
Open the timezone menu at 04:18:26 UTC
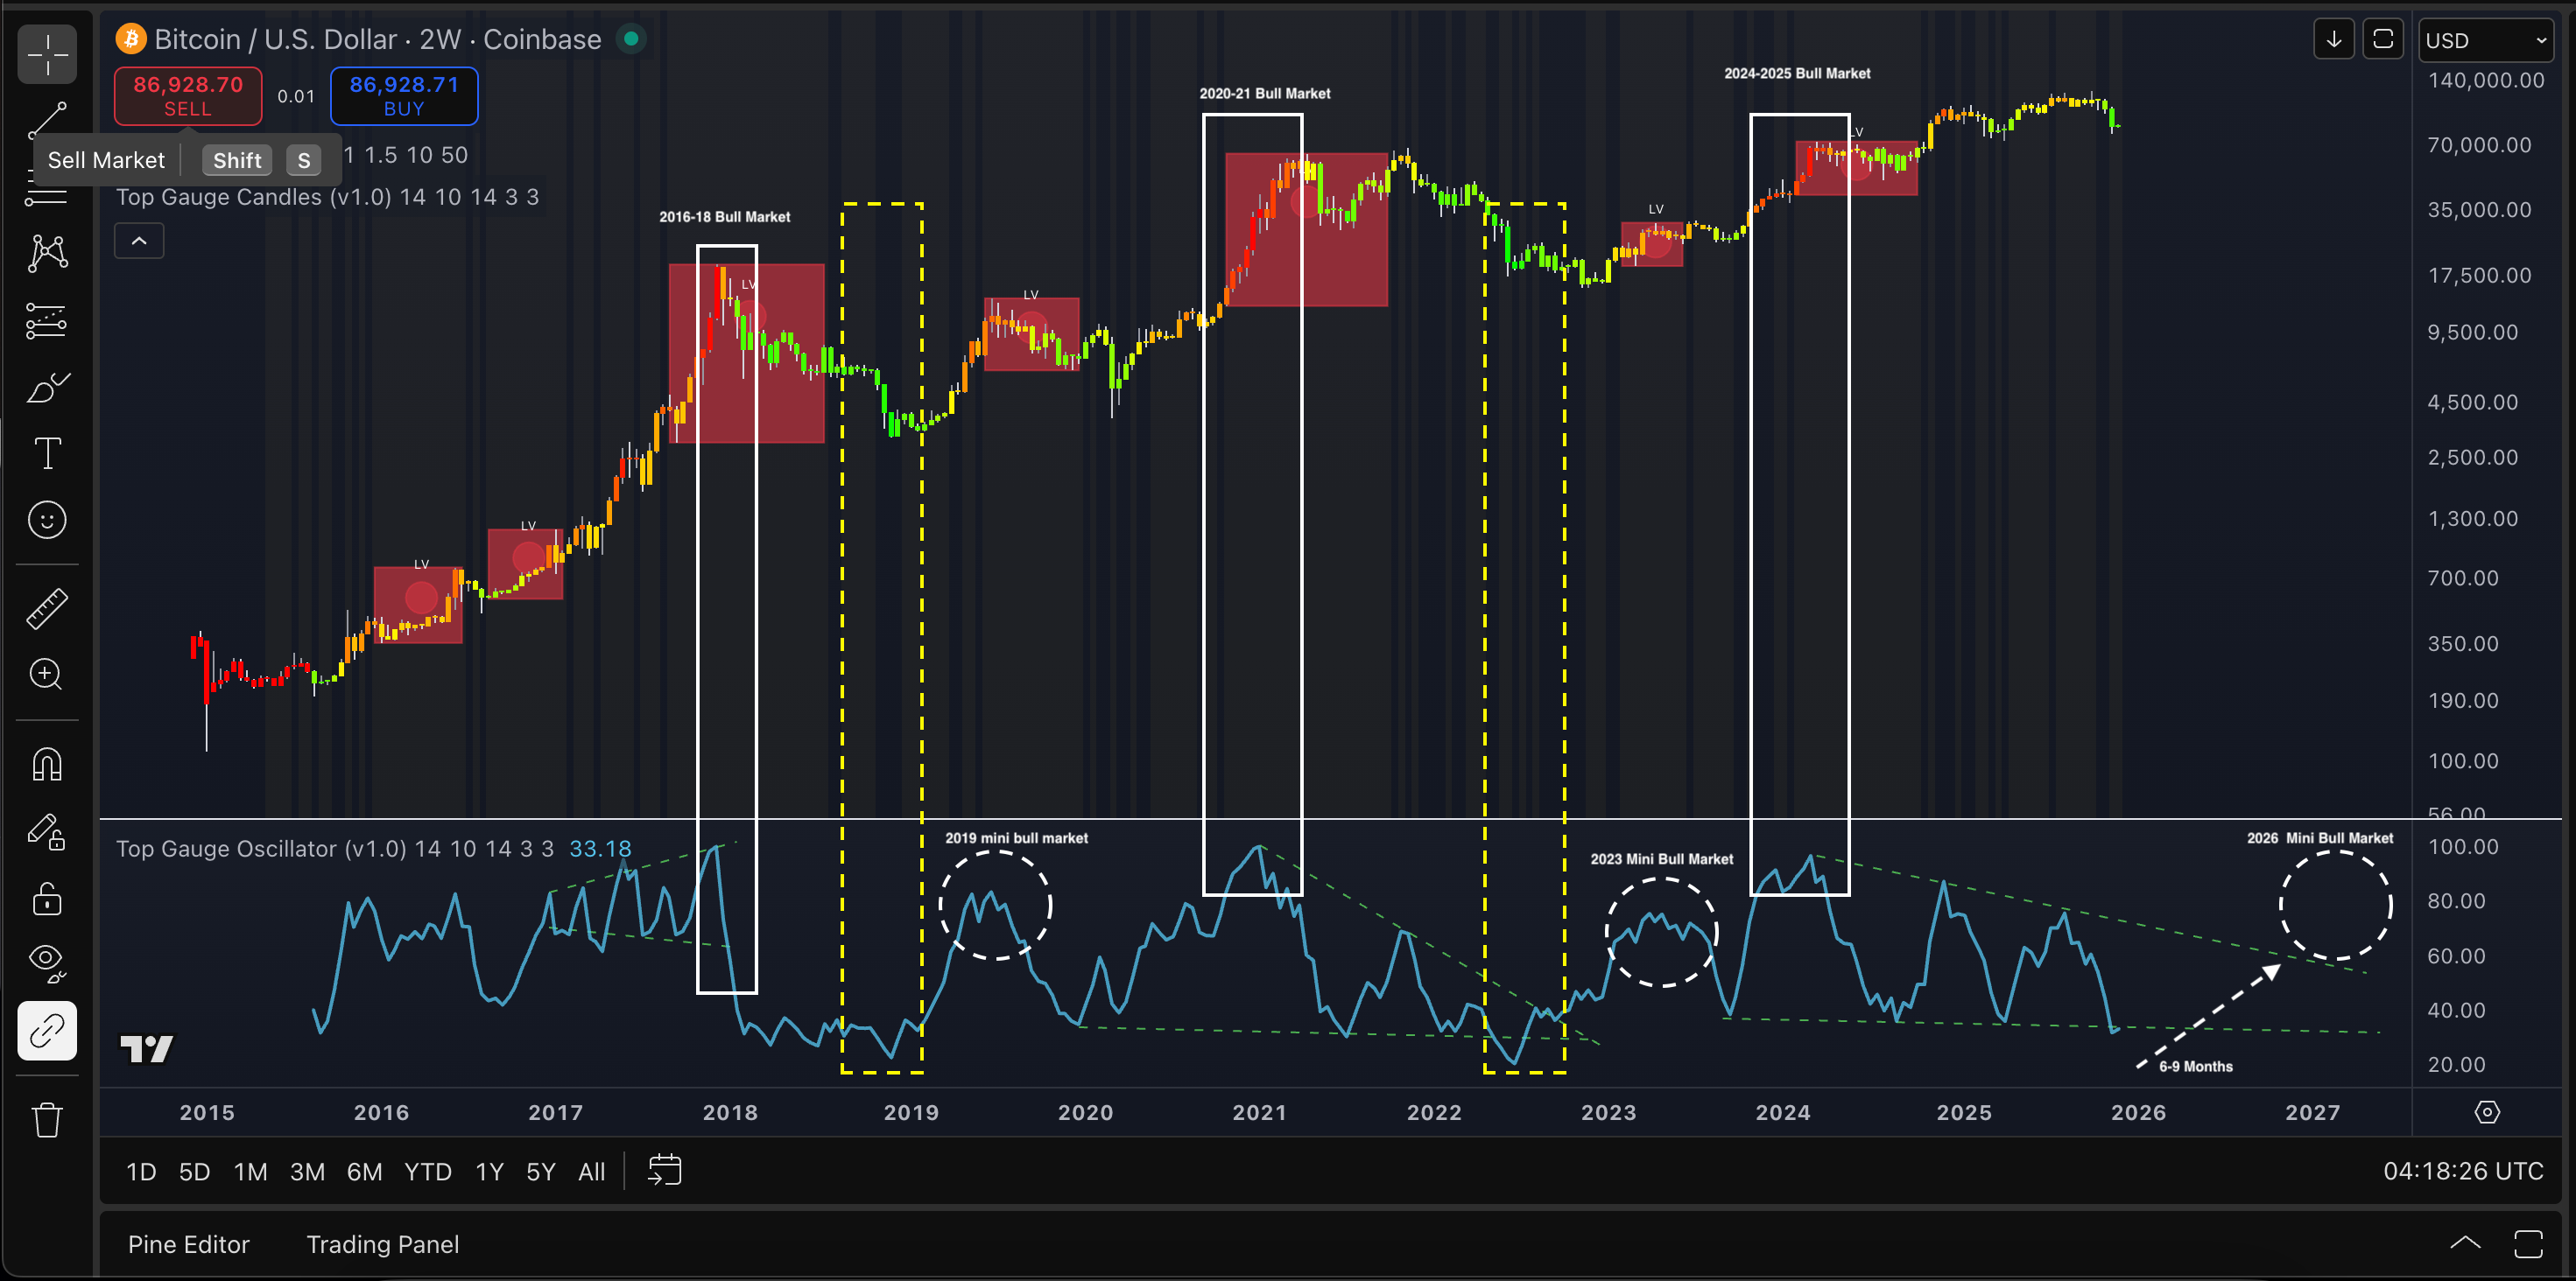click(2463, 1171)
